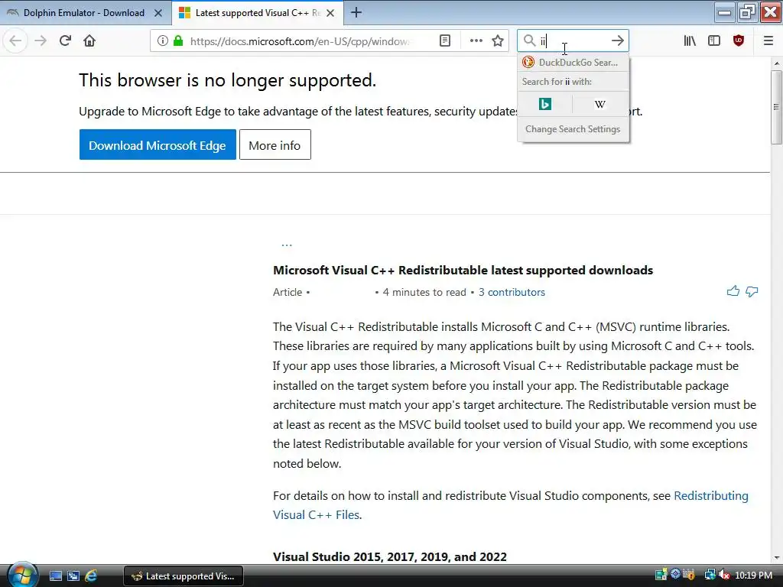Close the Dolphin Emulator tab

158,13
